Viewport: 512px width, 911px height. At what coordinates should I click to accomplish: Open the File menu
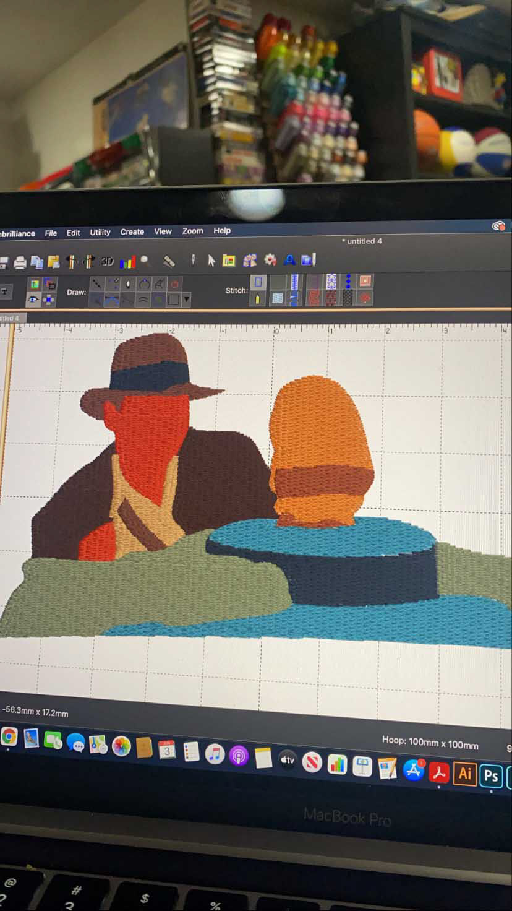click(x=51, y=233)
